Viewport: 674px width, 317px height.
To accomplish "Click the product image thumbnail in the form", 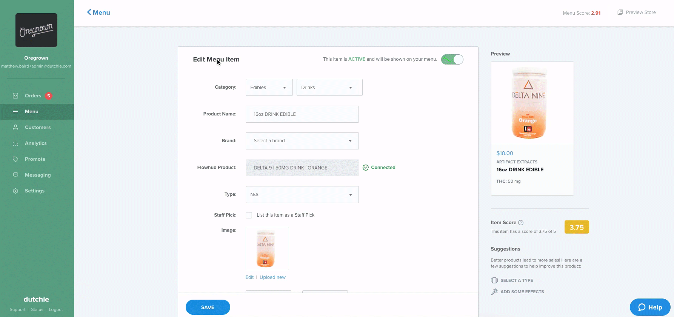I will (267, 249).
